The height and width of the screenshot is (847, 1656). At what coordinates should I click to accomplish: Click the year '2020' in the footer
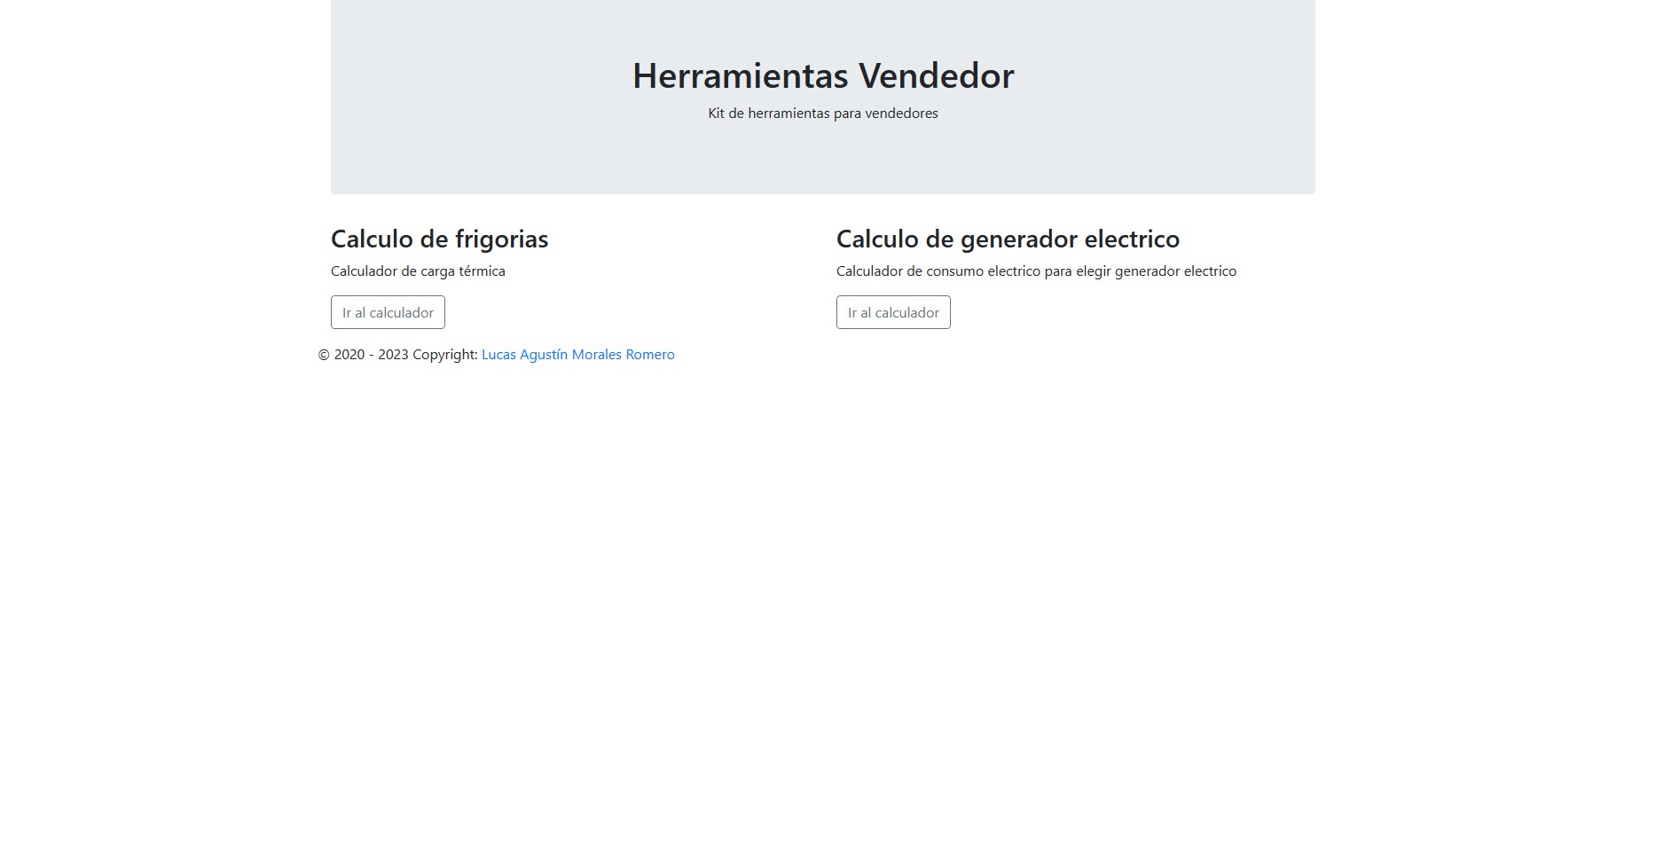point(349,355)
